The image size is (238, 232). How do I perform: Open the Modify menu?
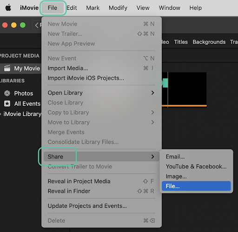pos(118,8)
